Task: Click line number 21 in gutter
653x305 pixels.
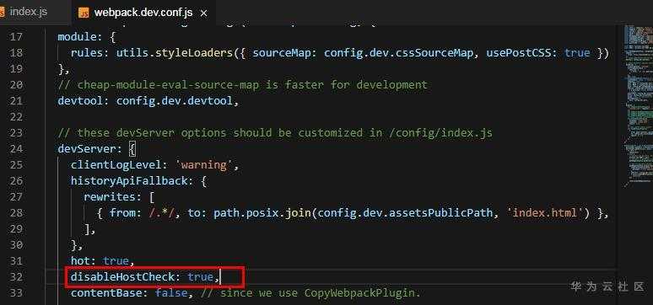Action: [16, 101]
